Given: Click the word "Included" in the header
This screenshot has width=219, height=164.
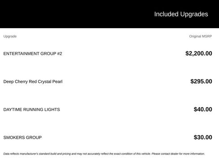Looking at the screenshot, I should click(x=166, y=14).
